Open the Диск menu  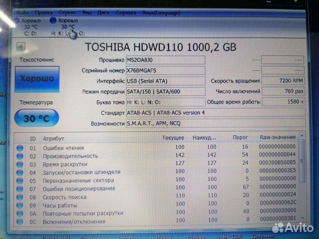coord(104,12)
